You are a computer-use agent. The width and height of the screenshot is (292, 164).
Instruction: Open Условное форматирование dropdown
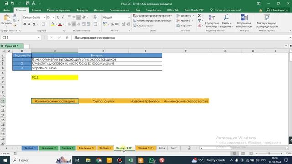pos(152,16)
